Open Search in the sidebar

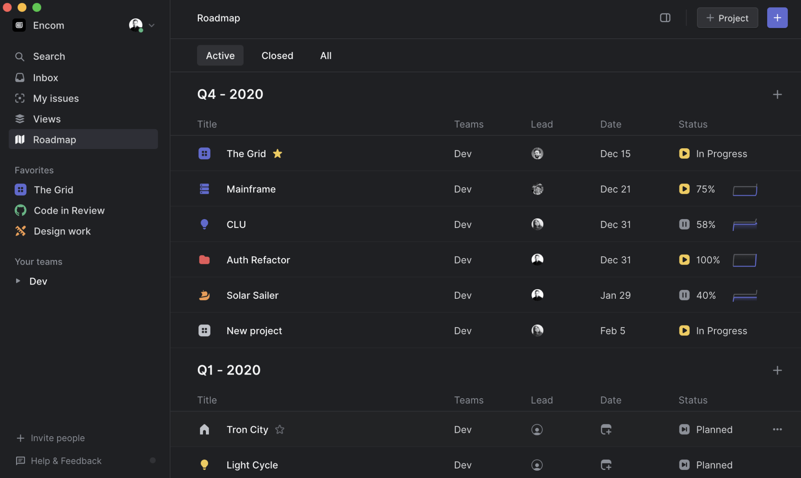click(x=83, y=56)
